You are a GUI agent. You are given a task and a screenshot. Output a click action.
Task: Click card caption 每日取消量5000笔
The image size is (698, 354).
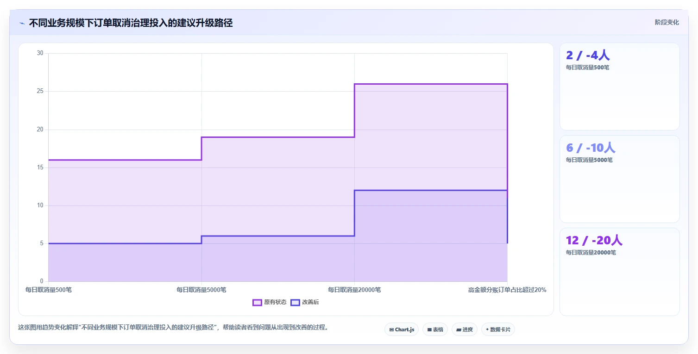(x=589, y=160)
